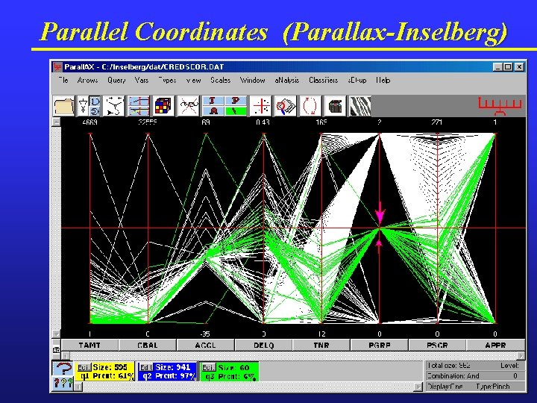Pick the letter I tile
Viewport: 537px width, 403px height.
[213, 101]
